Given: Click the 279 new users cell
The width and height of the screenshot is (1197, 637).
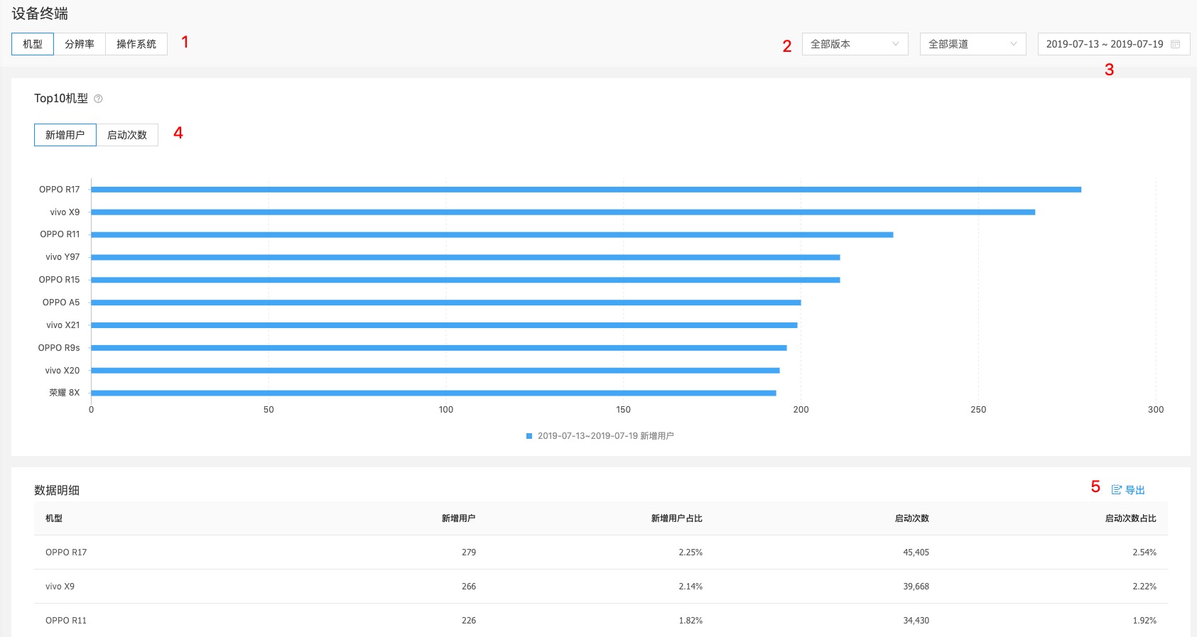Looking at the screenshot, I should [x=469, y=552].
